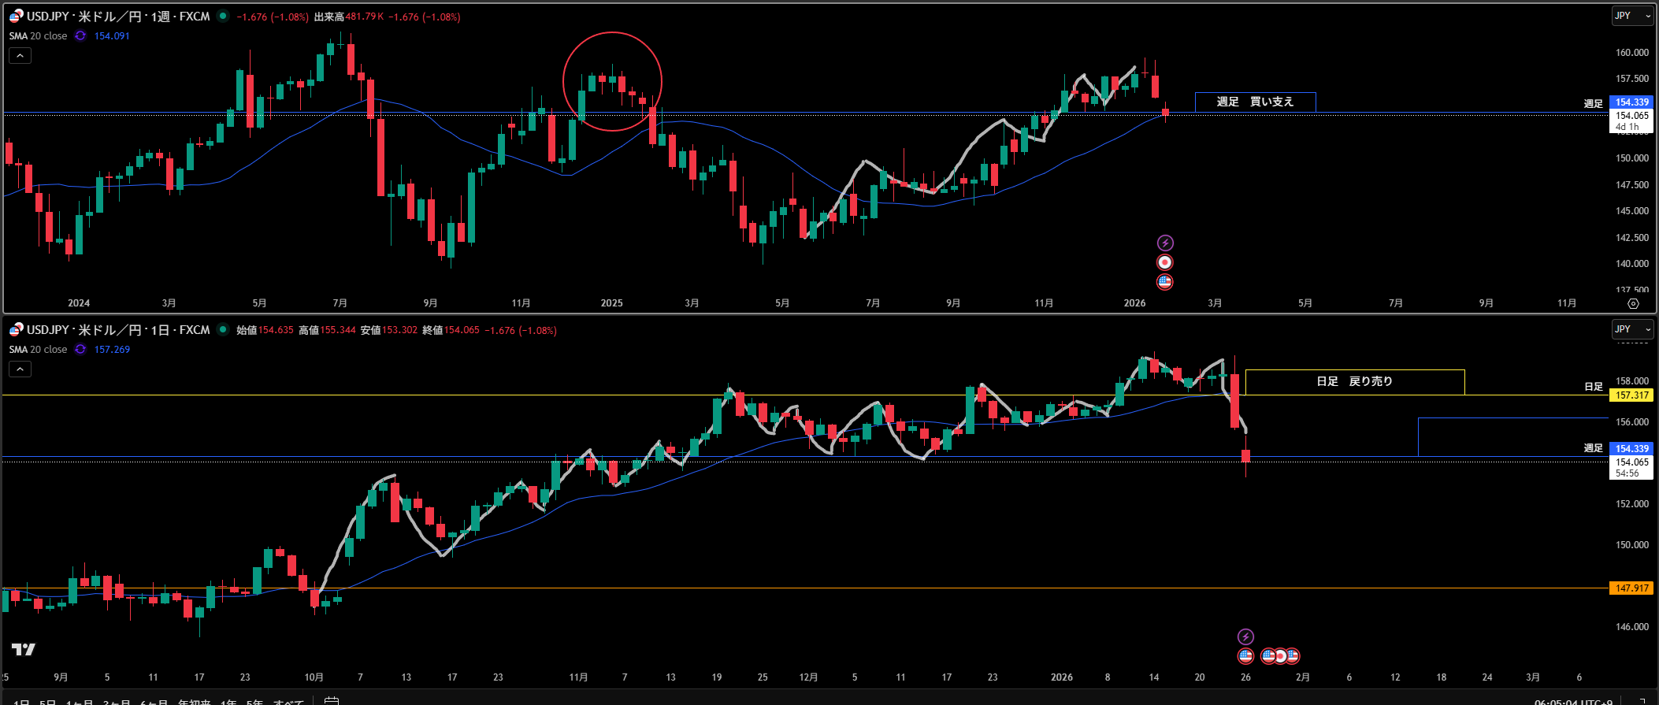
Task: Open chart settings gear in upper chart
Action: [1633, 303]
